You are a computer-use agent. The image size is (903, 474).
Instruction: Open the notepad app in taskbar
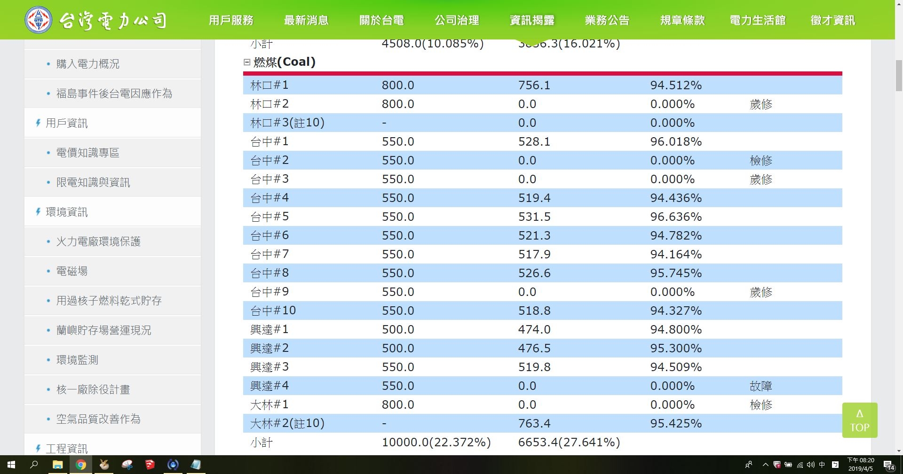coord(196,465)
